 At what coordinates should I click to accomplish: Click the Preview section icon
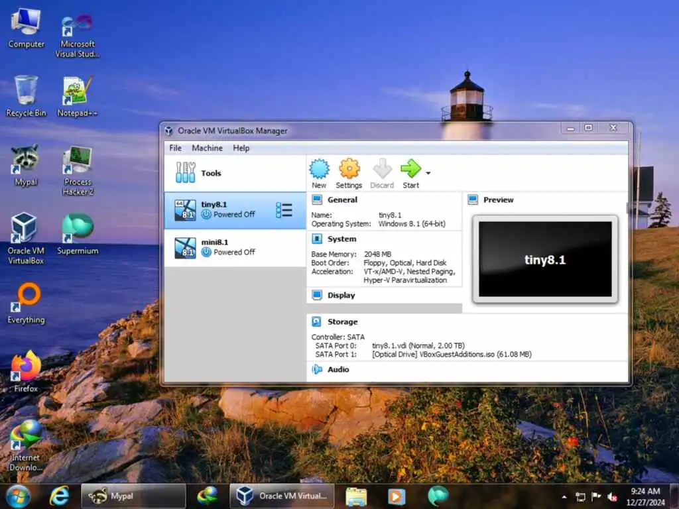pyautogui.click(x=473, y=199)
